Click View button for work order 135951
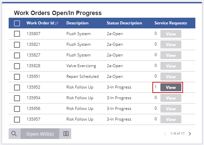Screen dimensions: 204x145 click(x=171, y=77)
